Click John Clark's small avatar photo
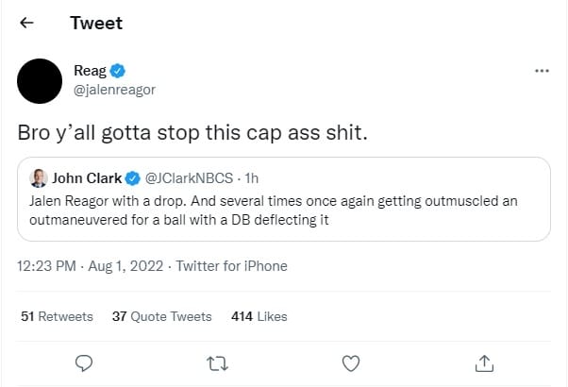 coord(40,177)
